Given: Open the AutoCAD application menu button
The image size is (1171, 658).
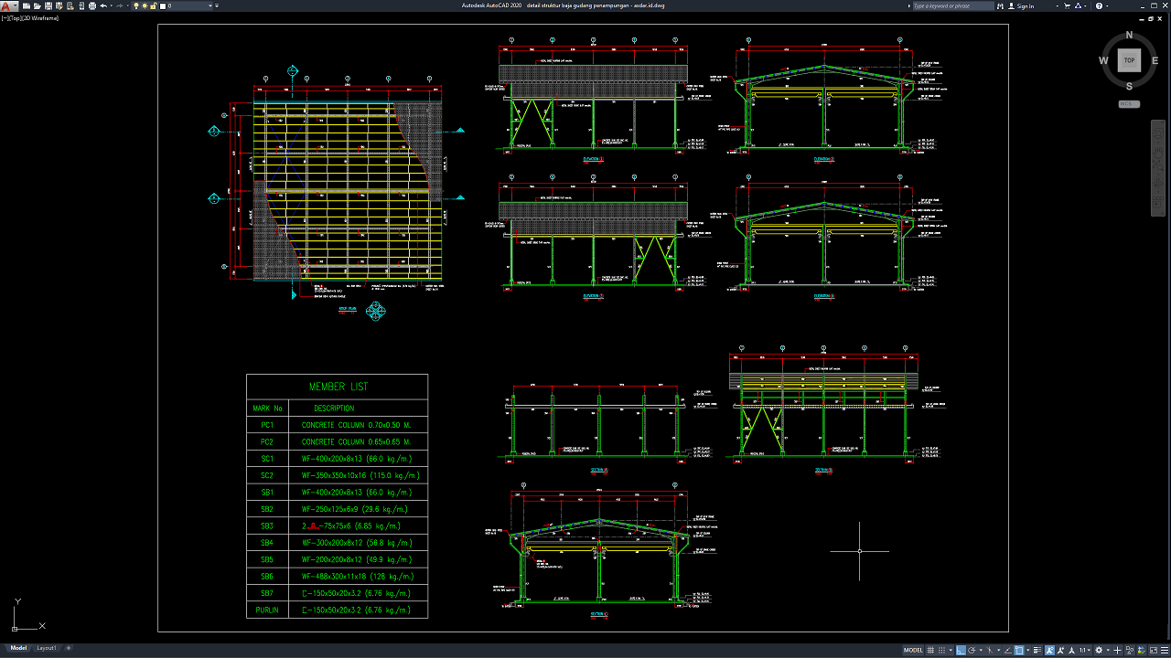Looking at the screenshot, I should pyautogui.click(x=8, y=6).
